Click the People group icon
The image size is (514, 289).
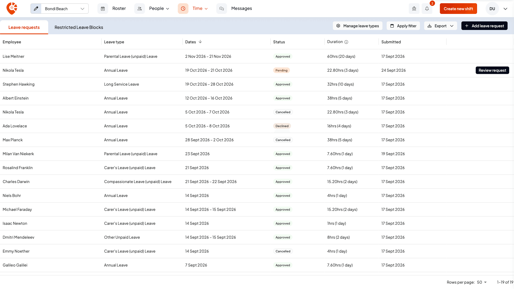tap(139, 9)
